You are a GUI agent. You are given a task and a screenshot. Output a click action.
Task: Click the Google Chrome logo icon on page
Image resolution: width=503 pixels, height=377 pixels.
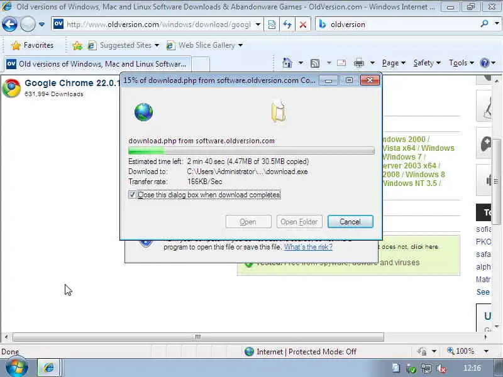click(11, 88)
